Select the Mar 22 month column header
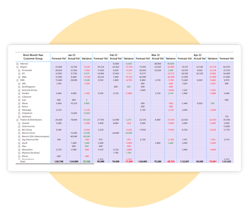The height and width of the screenshot is (216, 249). coord(155,55)
